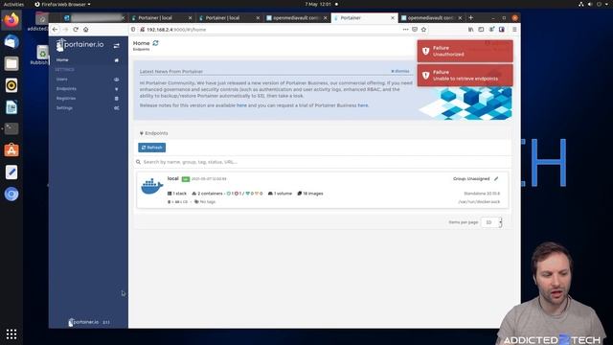Screen dimensions: 613x345
Task: Go to the browser home page
Action: pos(86,30)
